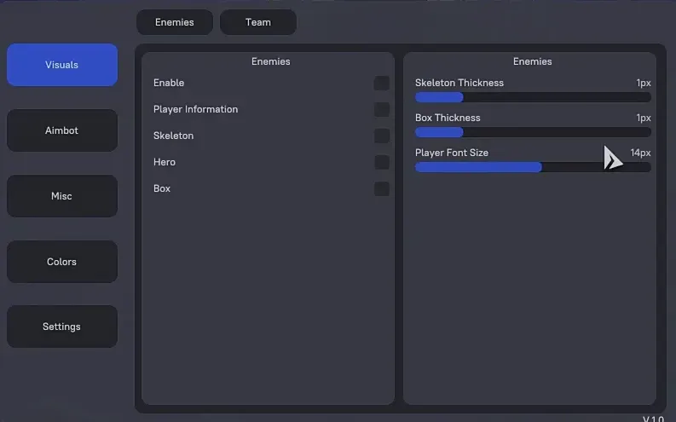
Task: Switch to the Aimbot section
Action: pyautogui.click(x=62, y=130)
